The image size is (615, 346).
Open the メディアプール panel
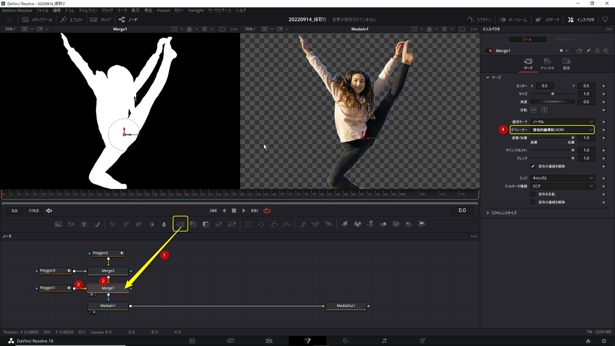[x=37, y=19]
